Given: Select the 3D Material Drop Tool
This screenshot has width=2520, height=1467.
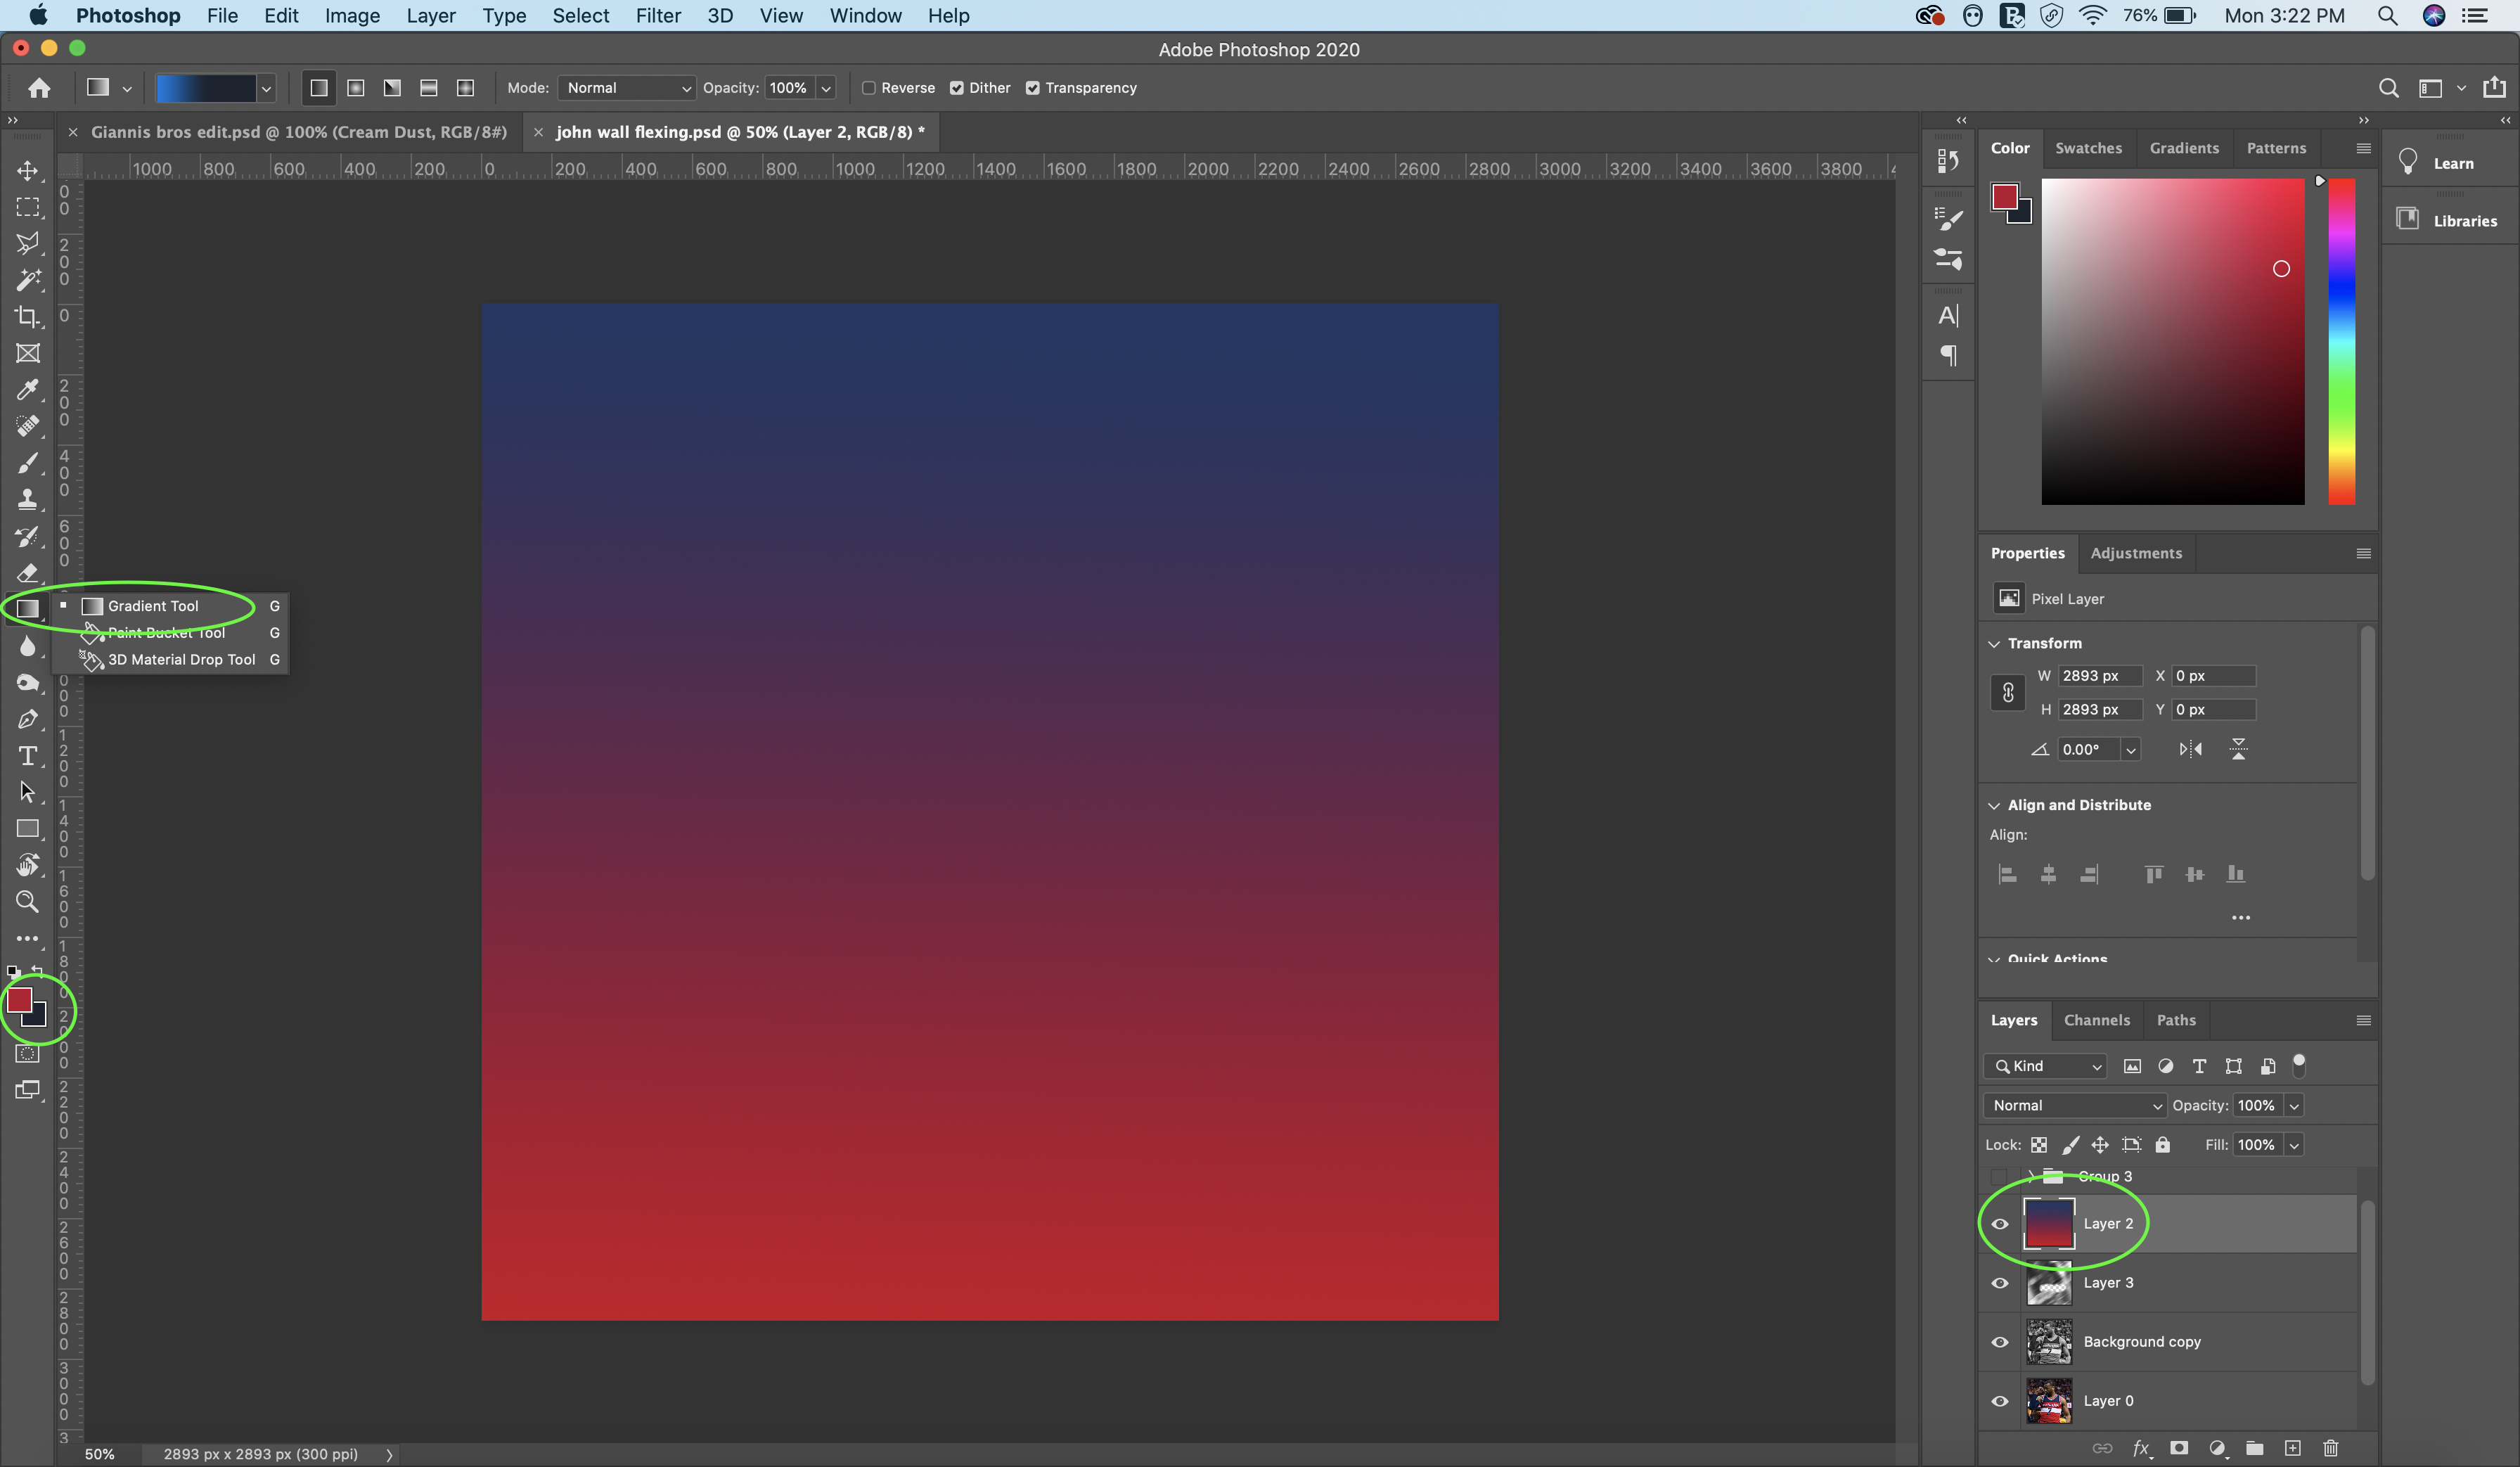Looking at the screenshot, I should point(181,658).
